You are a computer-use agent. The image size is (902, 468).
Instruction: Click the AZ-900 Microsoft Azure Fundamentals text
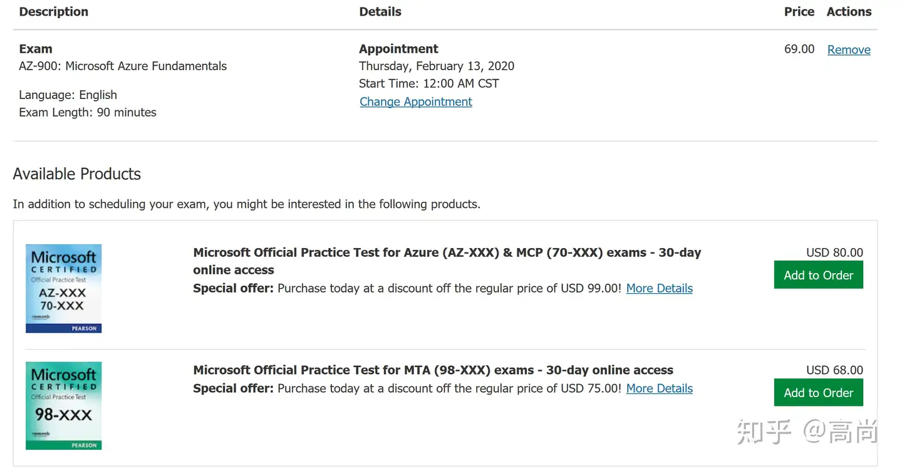[x=123, y=66]
